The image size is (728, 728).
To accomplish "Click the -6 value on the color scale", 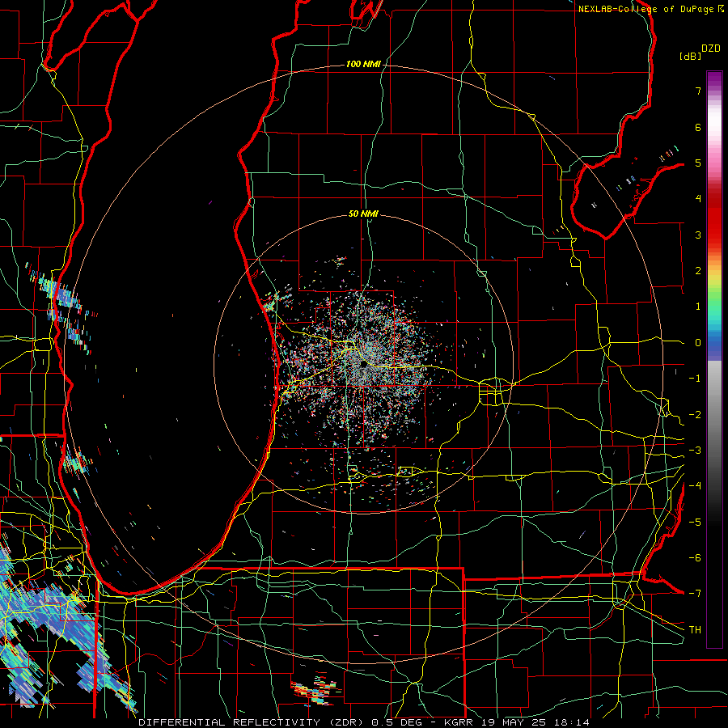I will click(695, 558).
